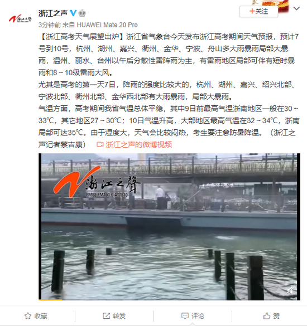
Task: Click the star 收藏 favorite icon
Action: click(x=28, y=316)
